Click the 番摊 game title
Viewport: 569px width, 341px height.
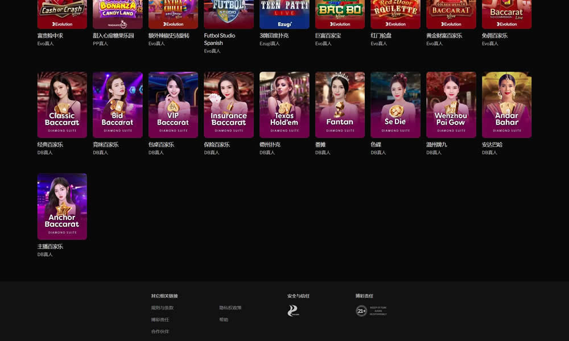click(x=320, y=144)
